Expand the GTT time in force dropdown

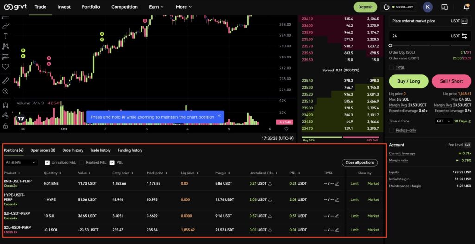[x=443, y=121]
